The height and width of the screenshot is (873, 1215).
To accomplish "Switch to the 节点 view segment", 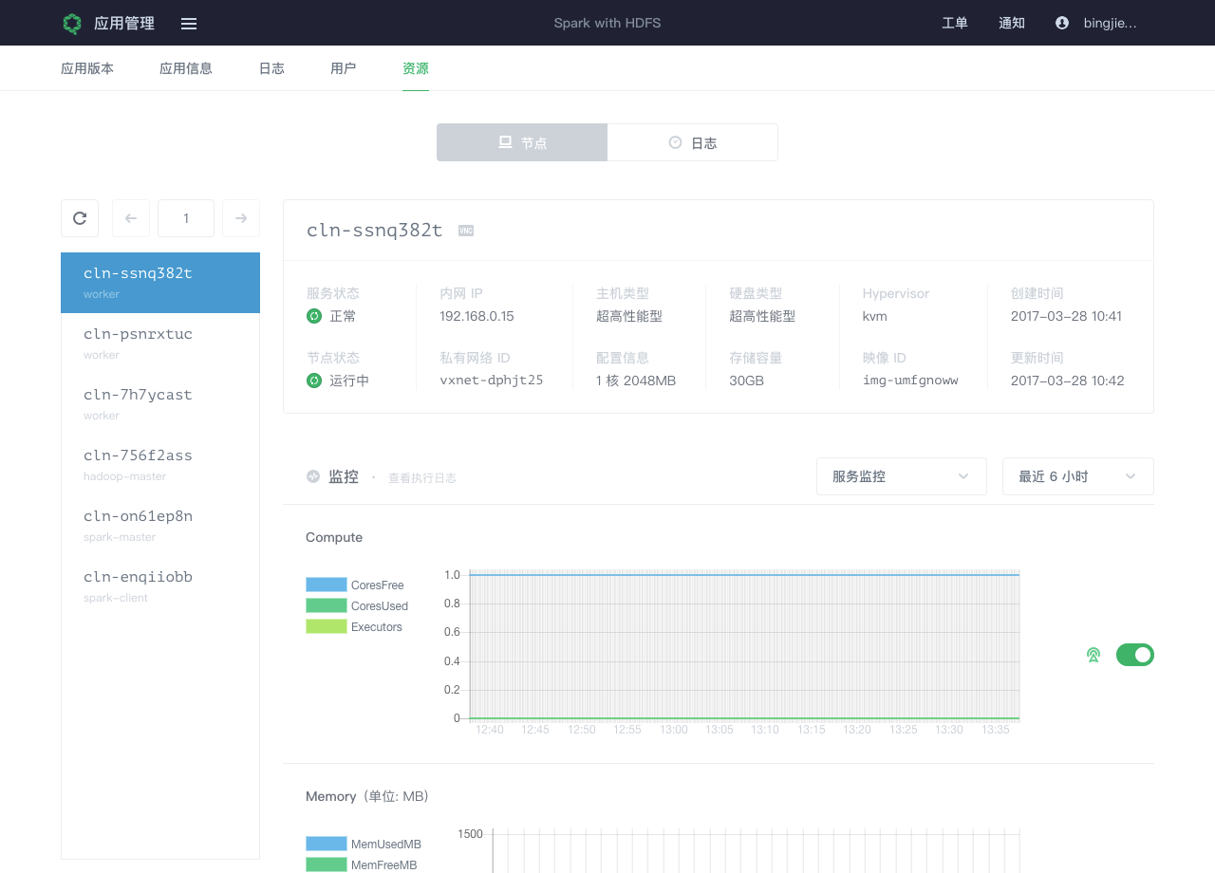I will (522, 142).
